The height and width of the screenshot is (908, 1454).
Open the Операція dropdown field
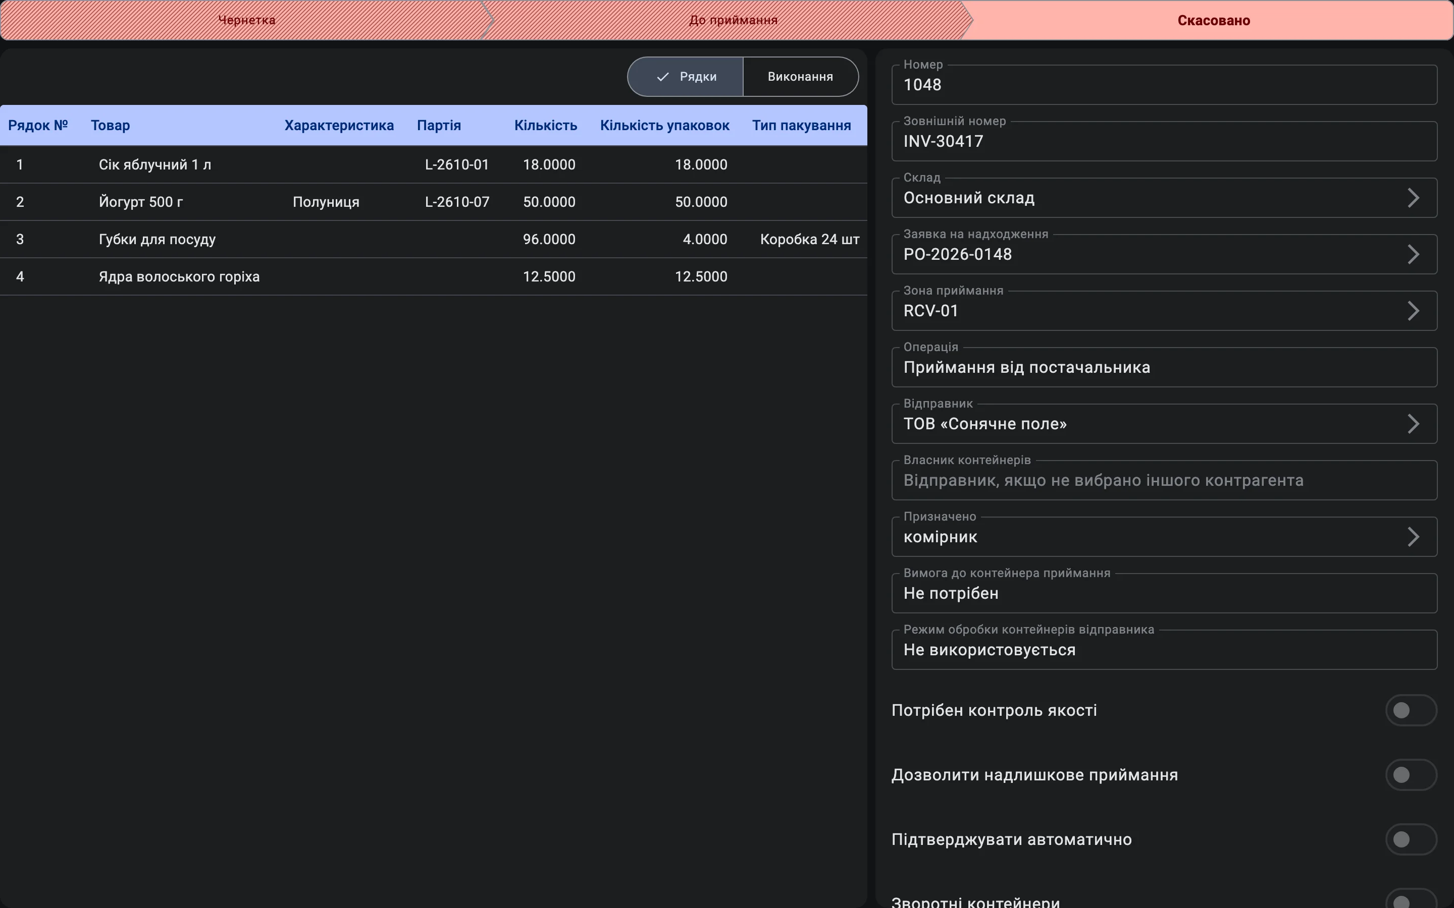1164,367
